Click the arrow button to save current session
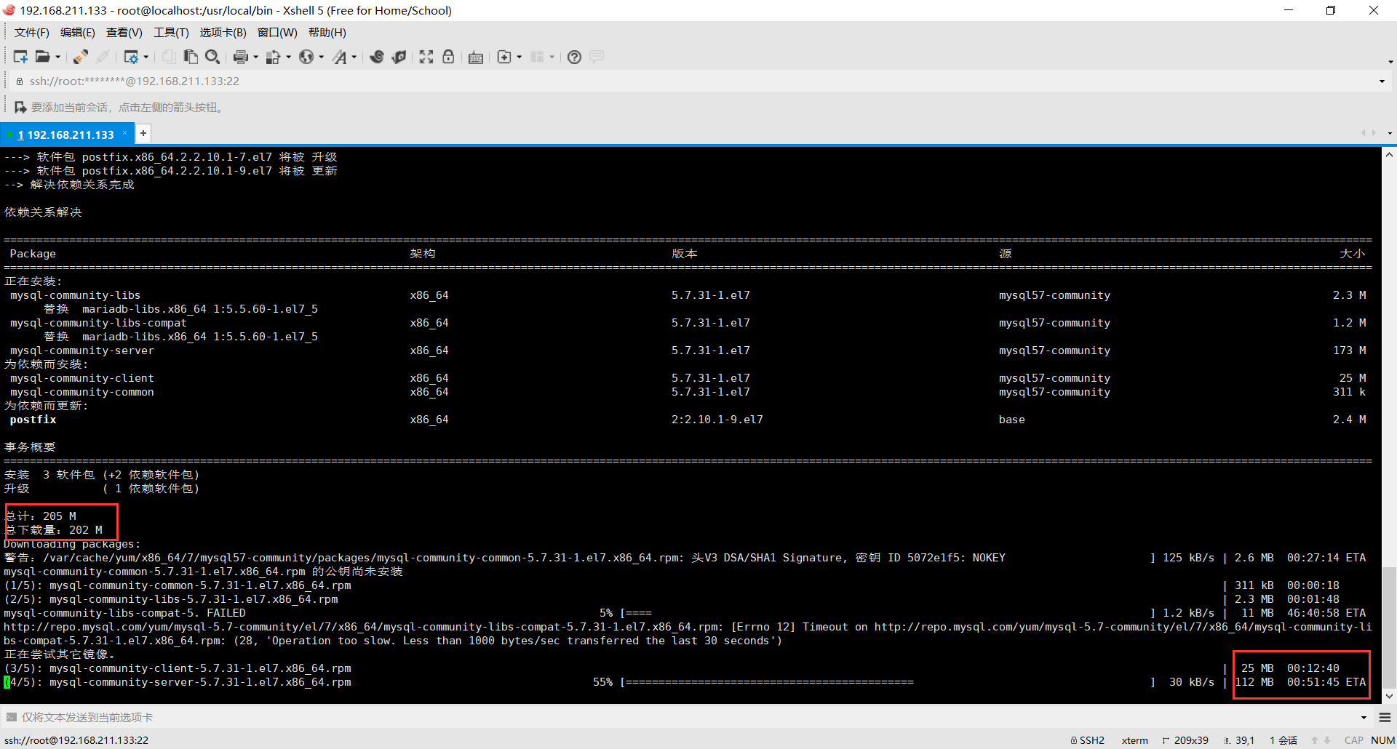 point(20,107)
